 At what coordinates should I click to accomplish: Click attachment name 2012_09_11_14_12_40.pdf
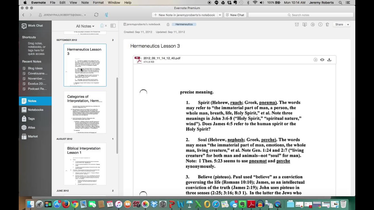[x=162, y=58]
